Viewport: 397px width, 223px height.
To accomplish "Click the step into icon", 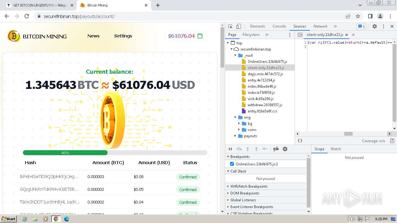I will coord(248,149).
